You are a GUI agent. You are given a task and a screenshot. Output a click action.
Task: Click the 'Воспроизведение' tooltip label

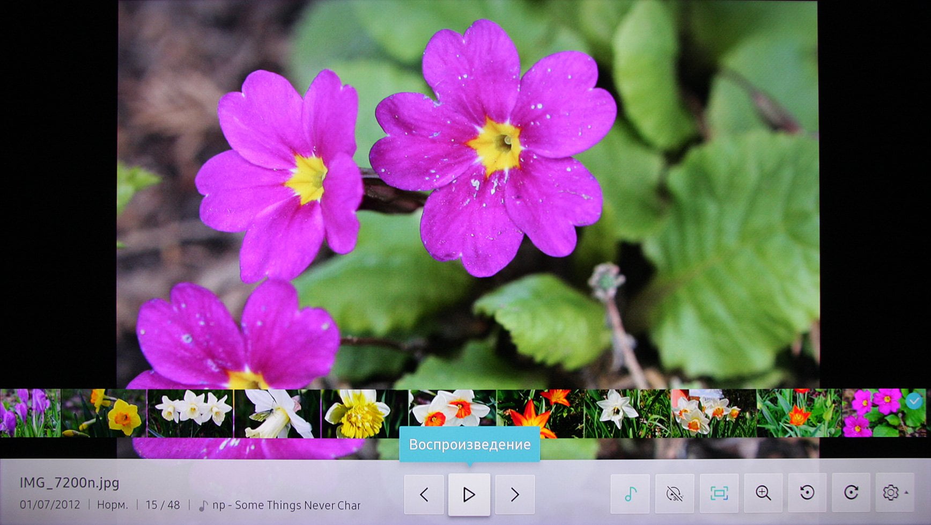pos(469,444)
